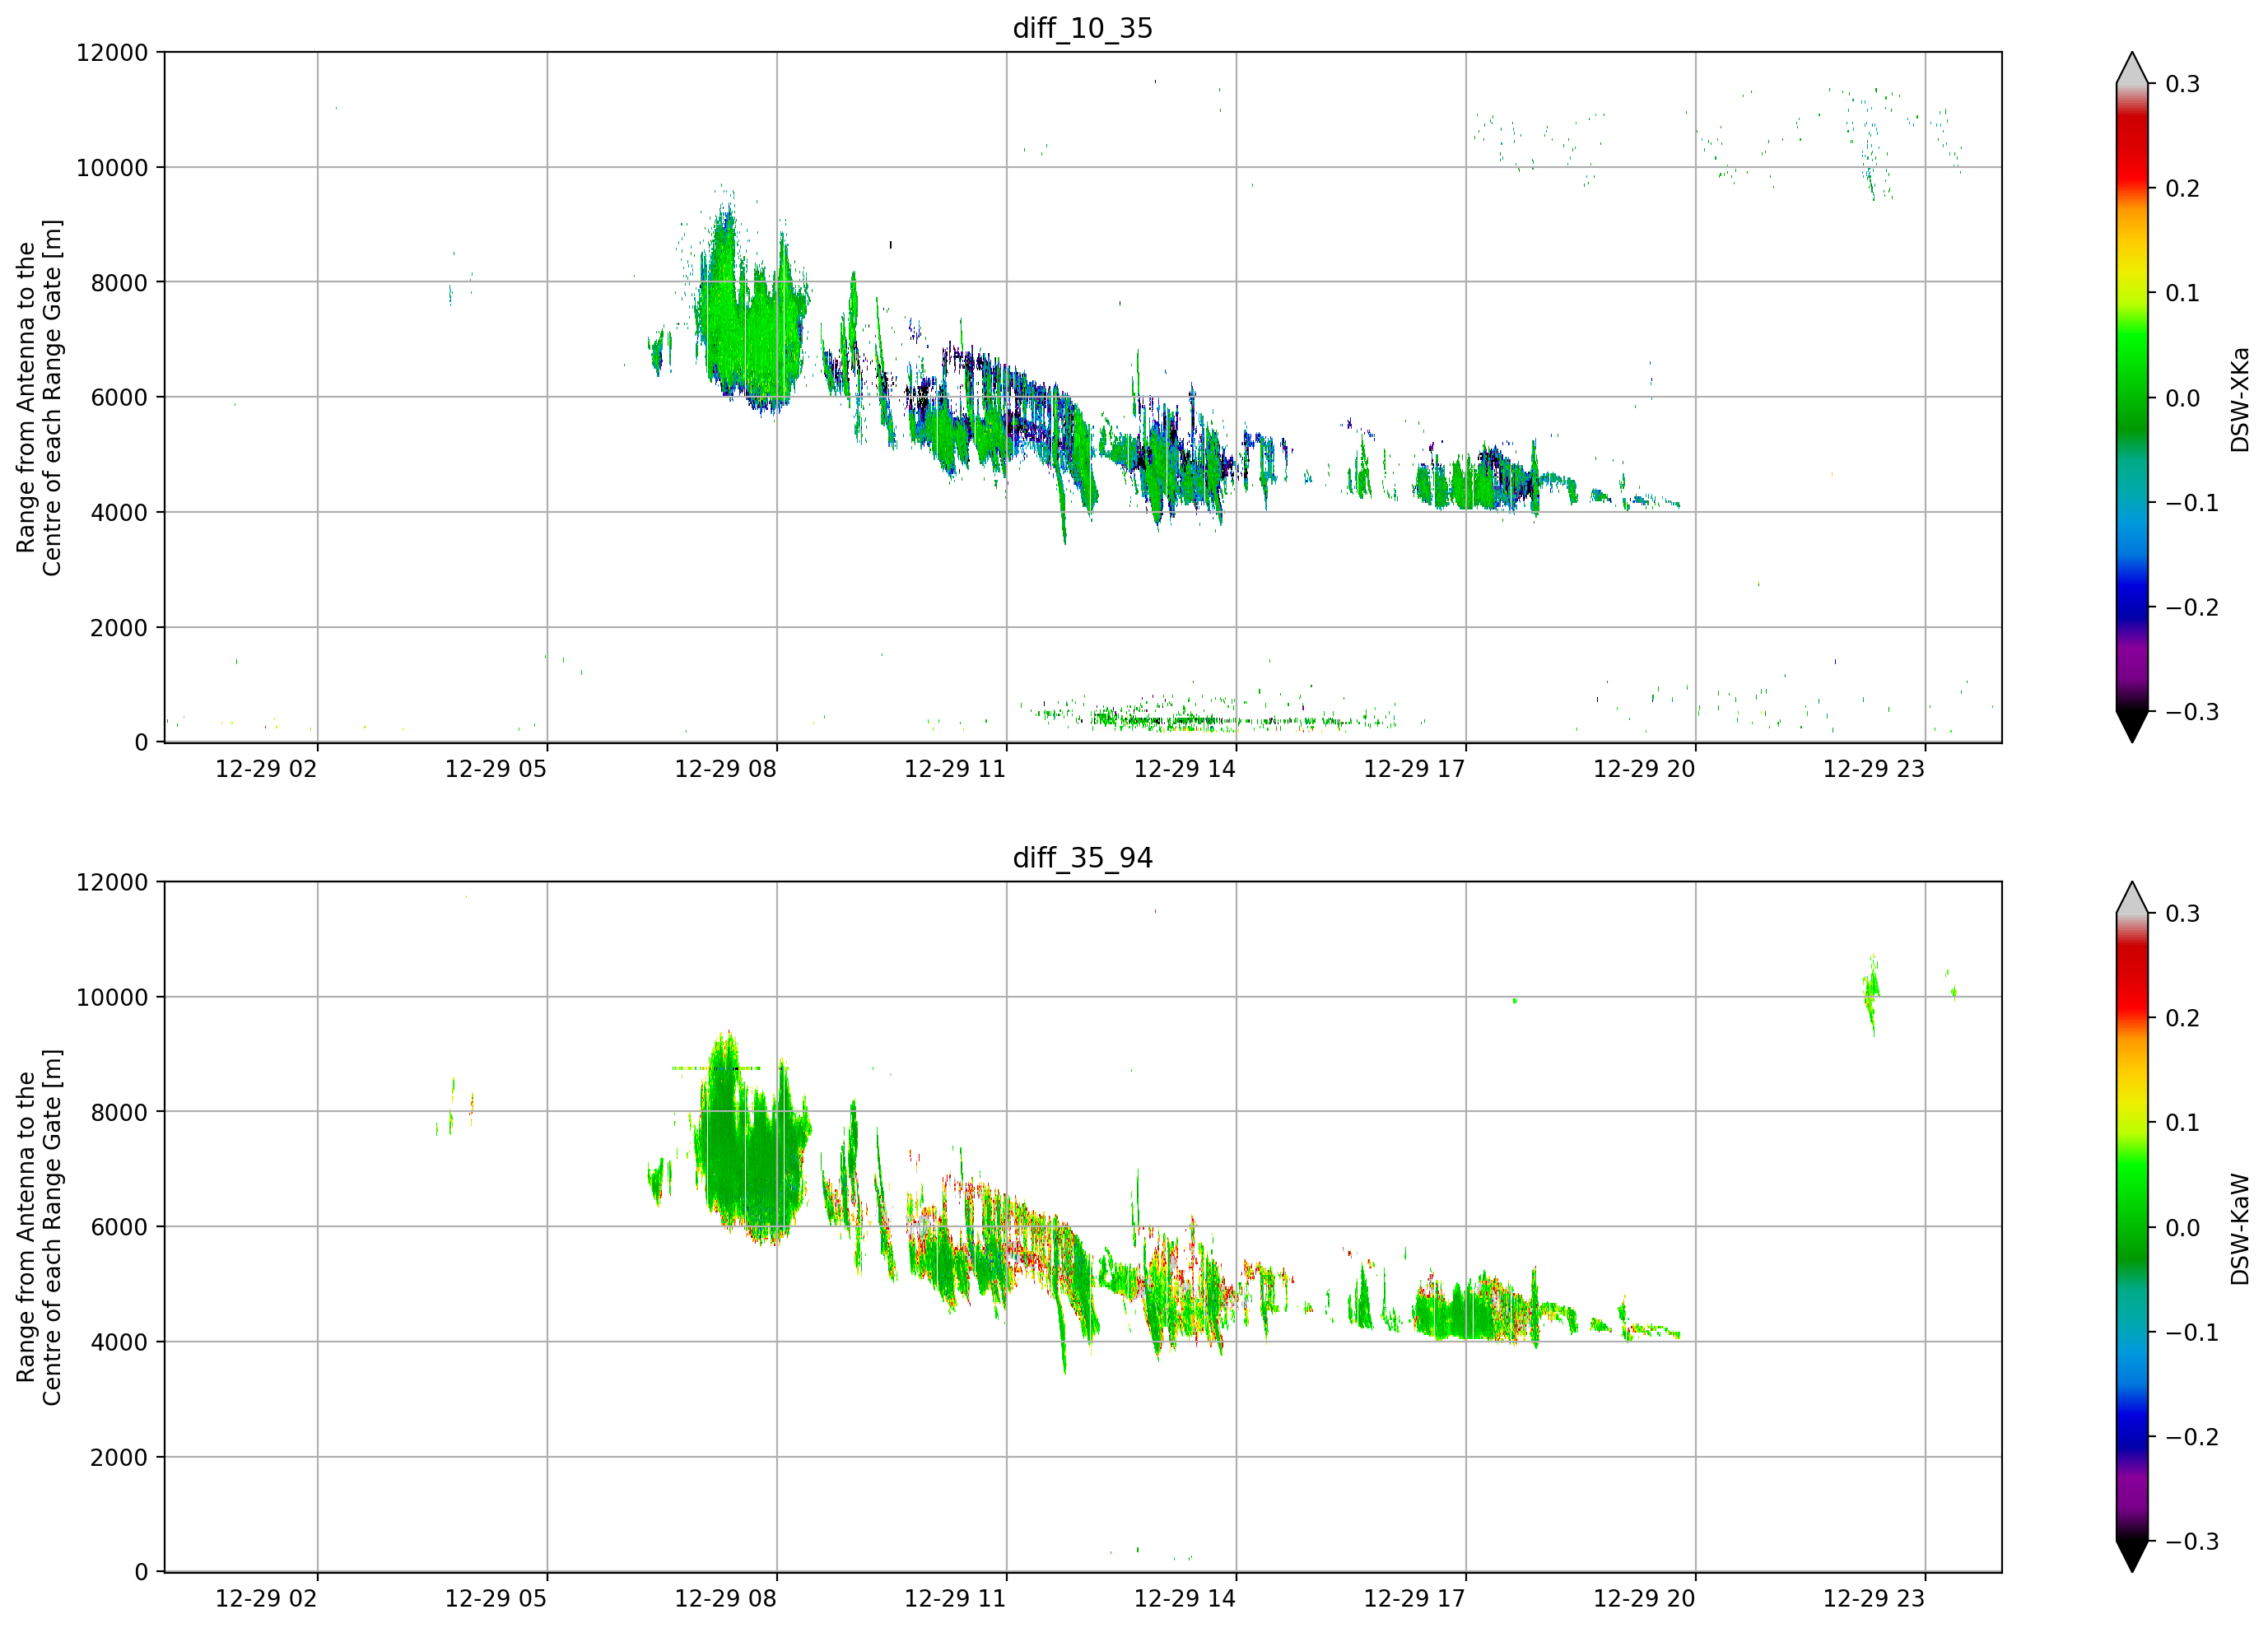Click the 0.0 tick on DSW-KaW colorbar
Viewport: 2268px width, 1628px height.
[2183, 1228]
